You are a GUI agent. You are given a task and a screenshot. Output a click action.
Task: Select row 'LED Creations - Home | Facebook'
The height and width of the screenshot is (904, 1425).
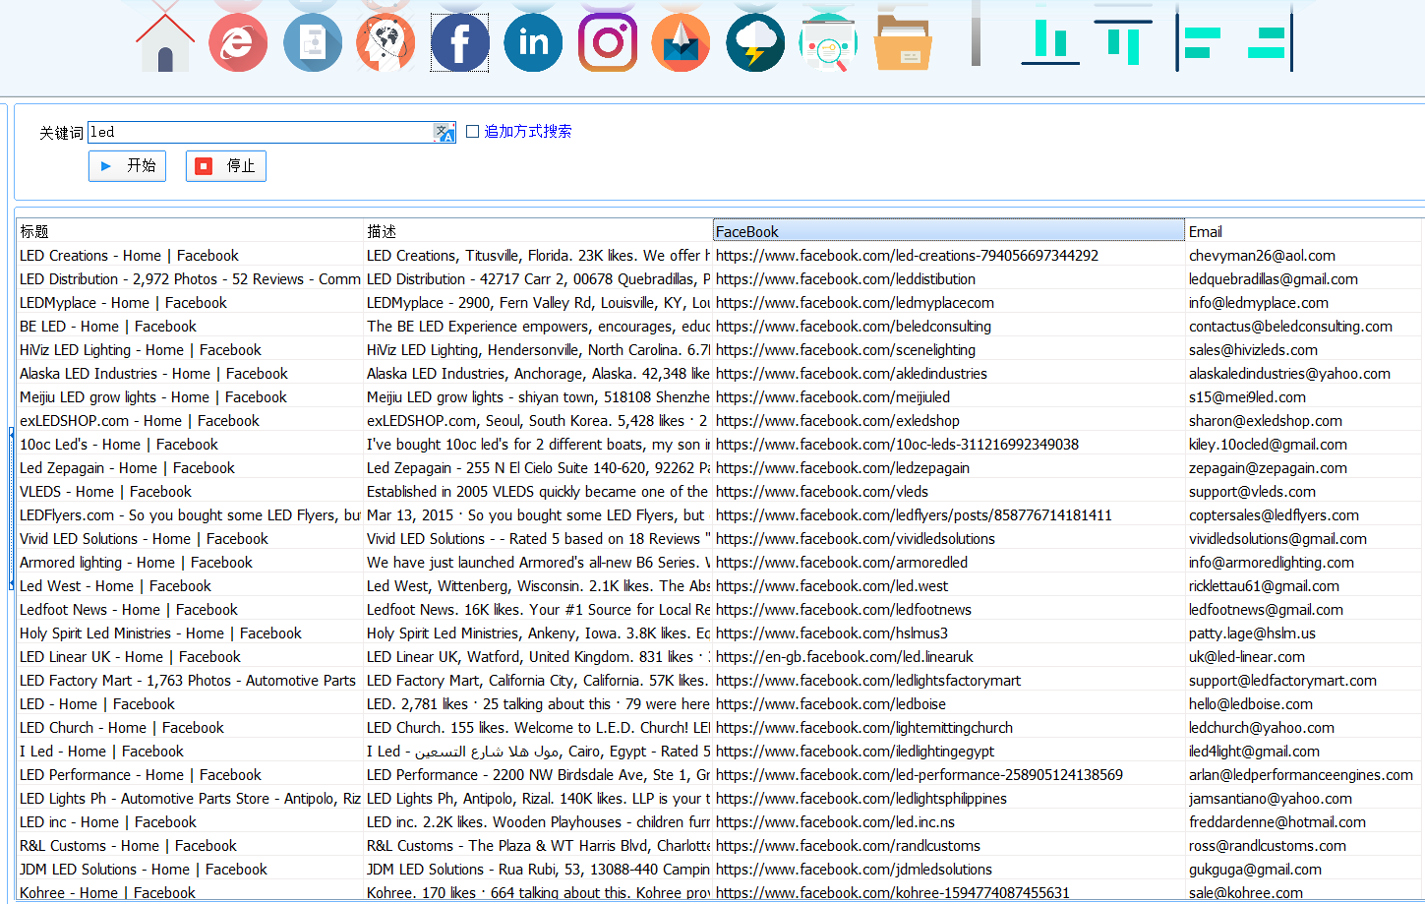click(129, 256)
